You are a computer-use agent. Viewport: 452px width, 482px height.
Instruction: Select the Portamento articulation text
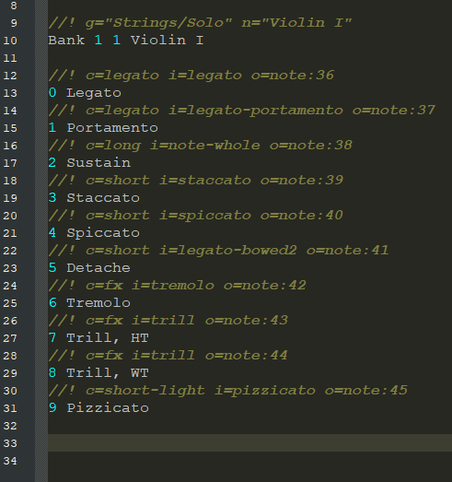click(x=112, y=128)
